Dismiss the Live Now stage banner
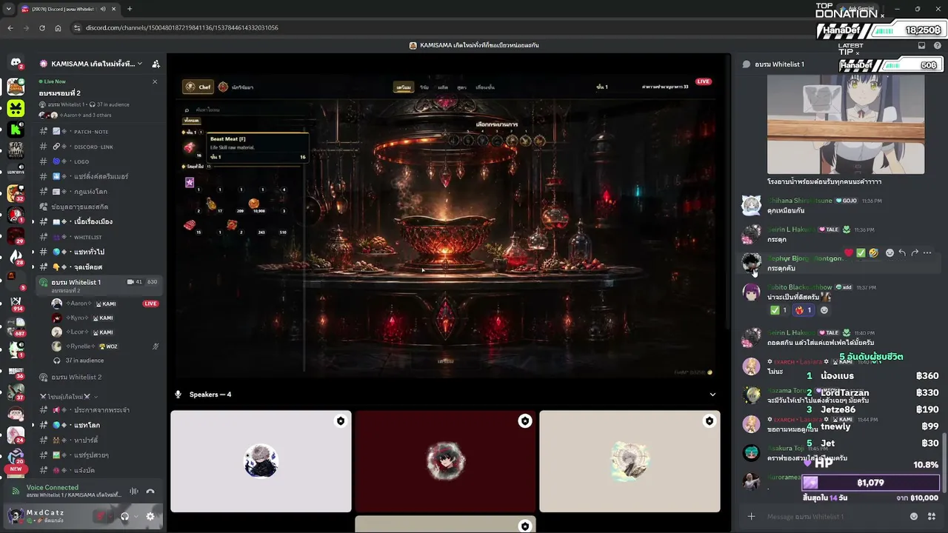Screen dimensions: 948x533 tap(155, 81)
